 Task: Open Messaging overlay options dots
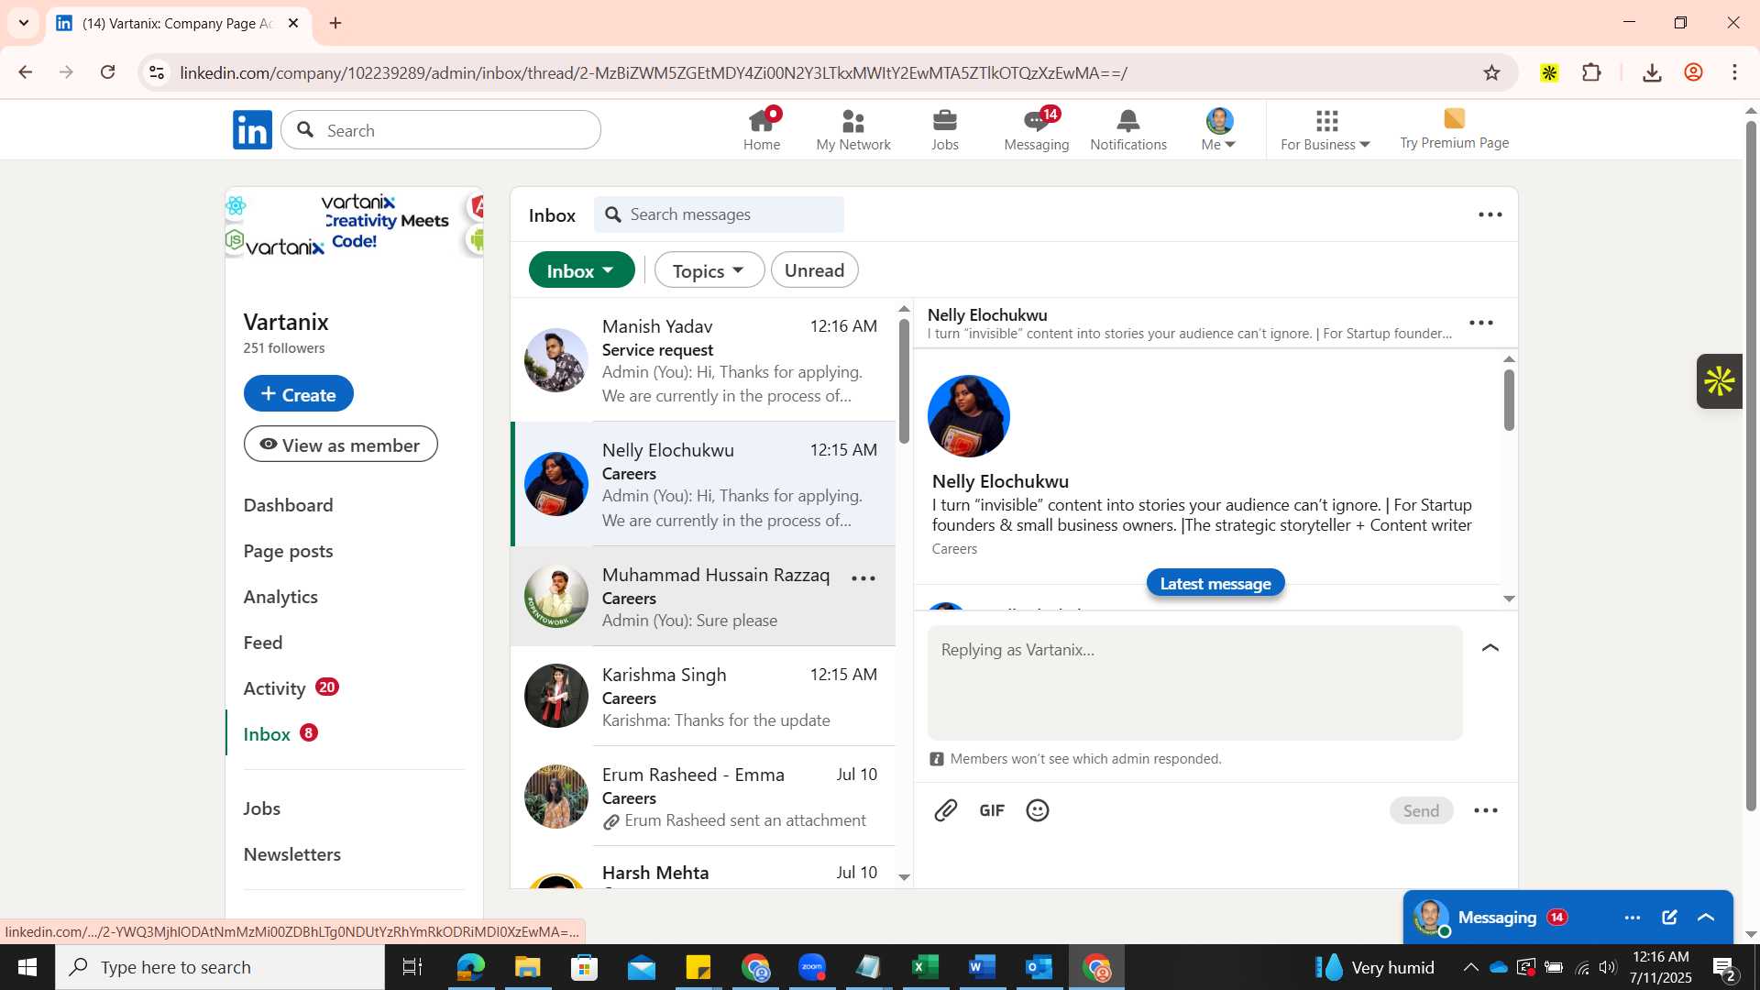click(x=1633, y=918)
